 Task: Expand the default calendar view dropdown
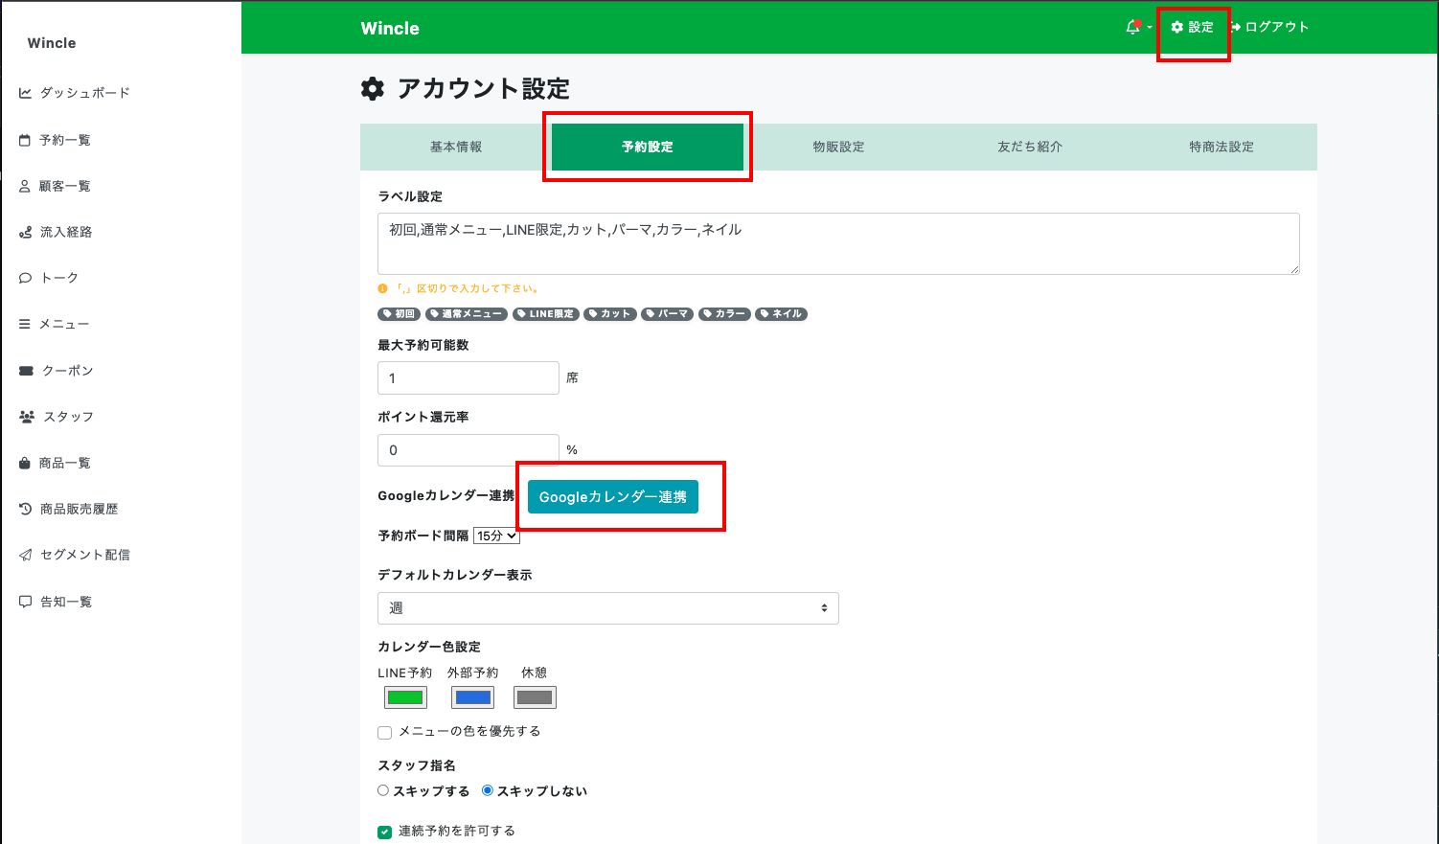(x=607, y=608)
